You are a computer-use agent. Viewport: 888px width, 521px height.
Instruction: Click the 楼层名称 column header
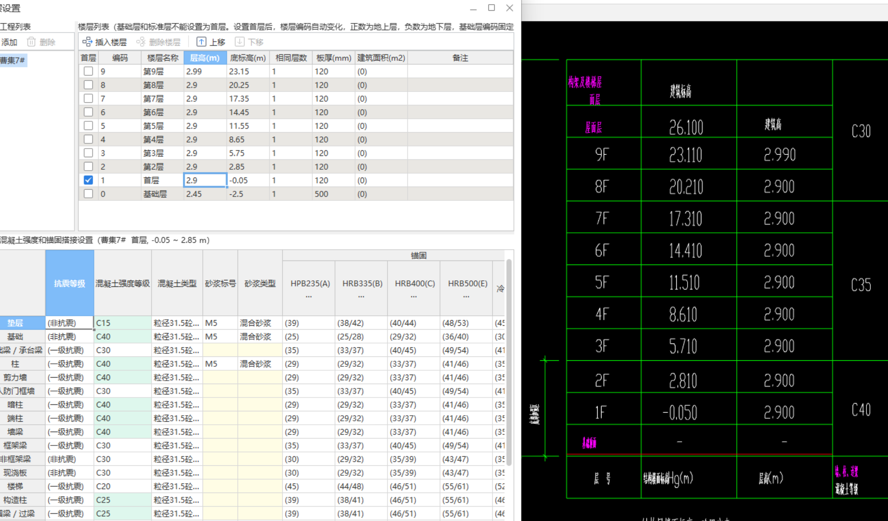[162, 58]
